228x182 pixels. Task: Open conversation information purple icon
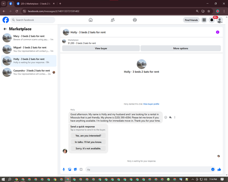[218, 32]
